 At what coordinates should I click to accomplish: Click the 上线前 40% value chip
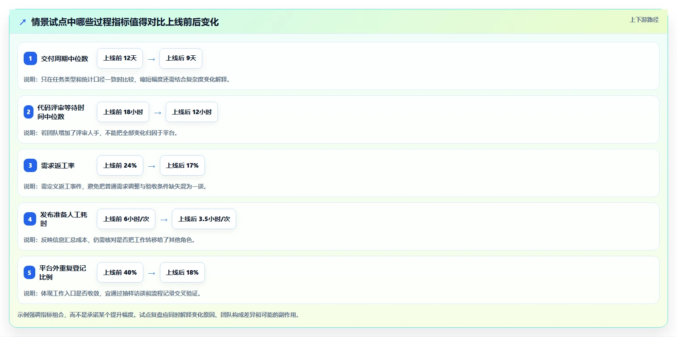coord(120,272)
